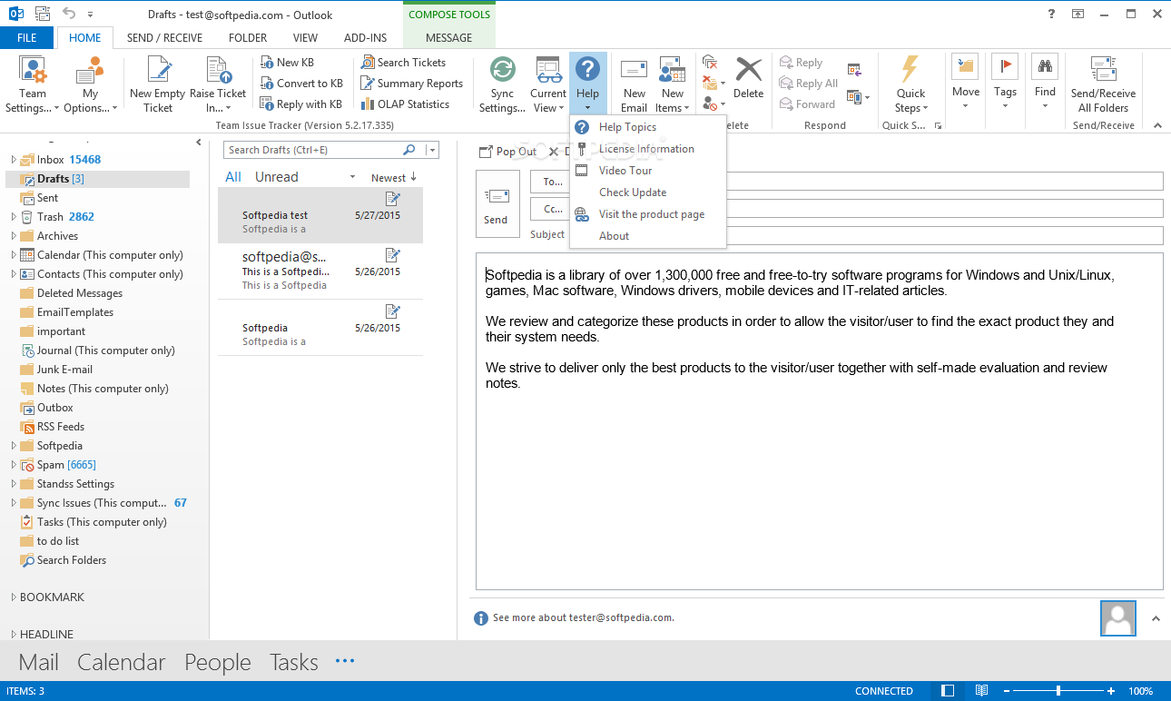Expand the Spam folder
Image resolution: width=1171 pixels, height=701 pixels.
tap(14, 465)
